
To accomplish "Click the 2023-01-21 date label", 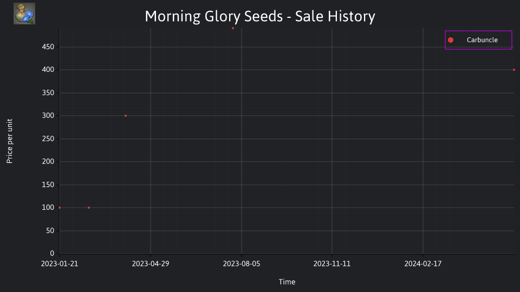I will [60, 264].
